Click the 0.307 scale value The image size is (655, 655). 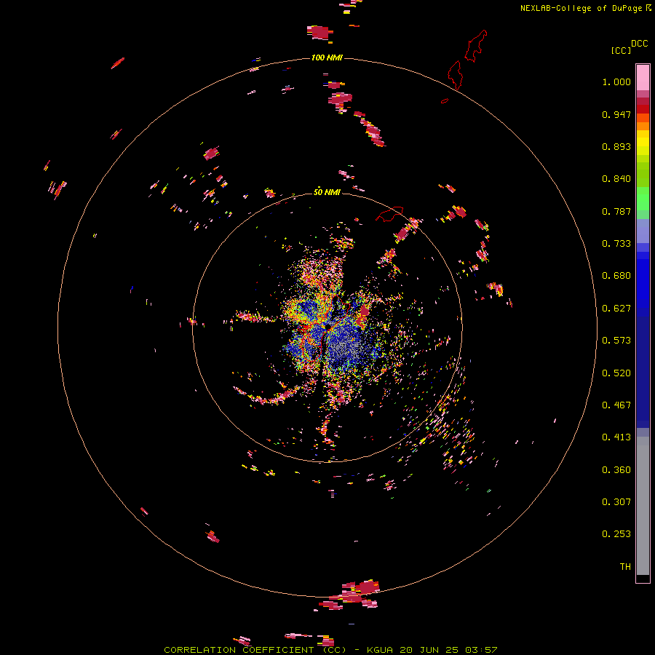point(616,502)
